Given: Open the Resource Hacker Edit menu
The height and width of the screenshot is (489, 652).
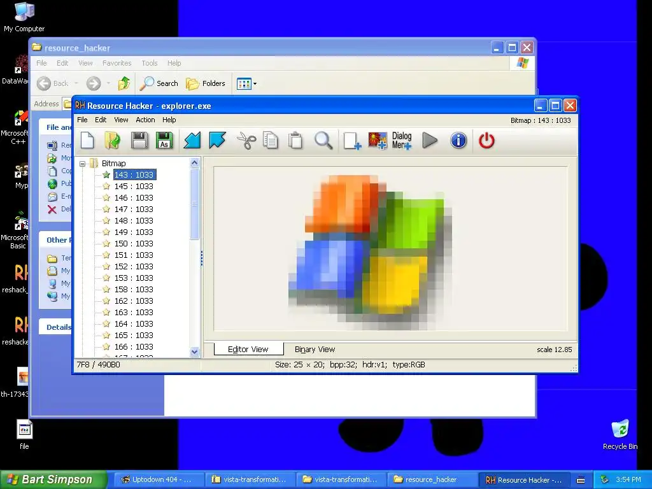Looking at the screenshot, I should (101, 120).
